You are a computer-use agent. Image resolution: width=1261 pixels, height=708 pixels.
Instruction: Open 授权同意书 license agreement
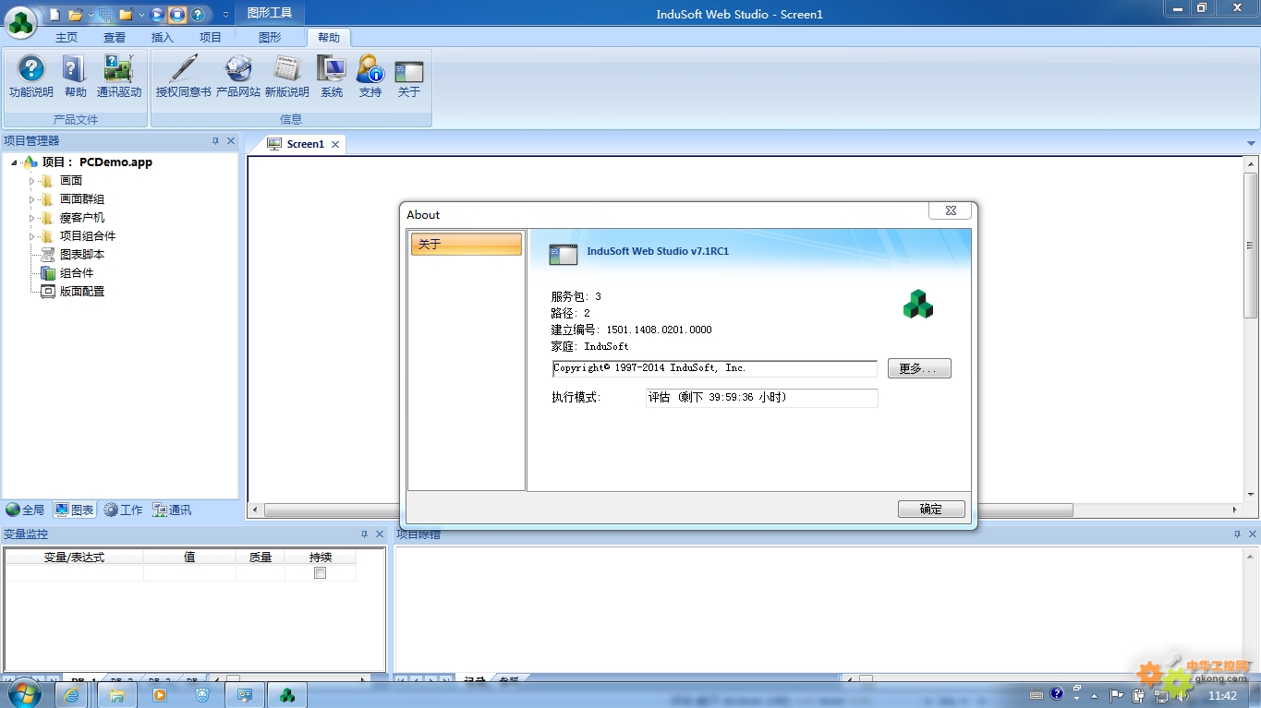tap(183, 76)
